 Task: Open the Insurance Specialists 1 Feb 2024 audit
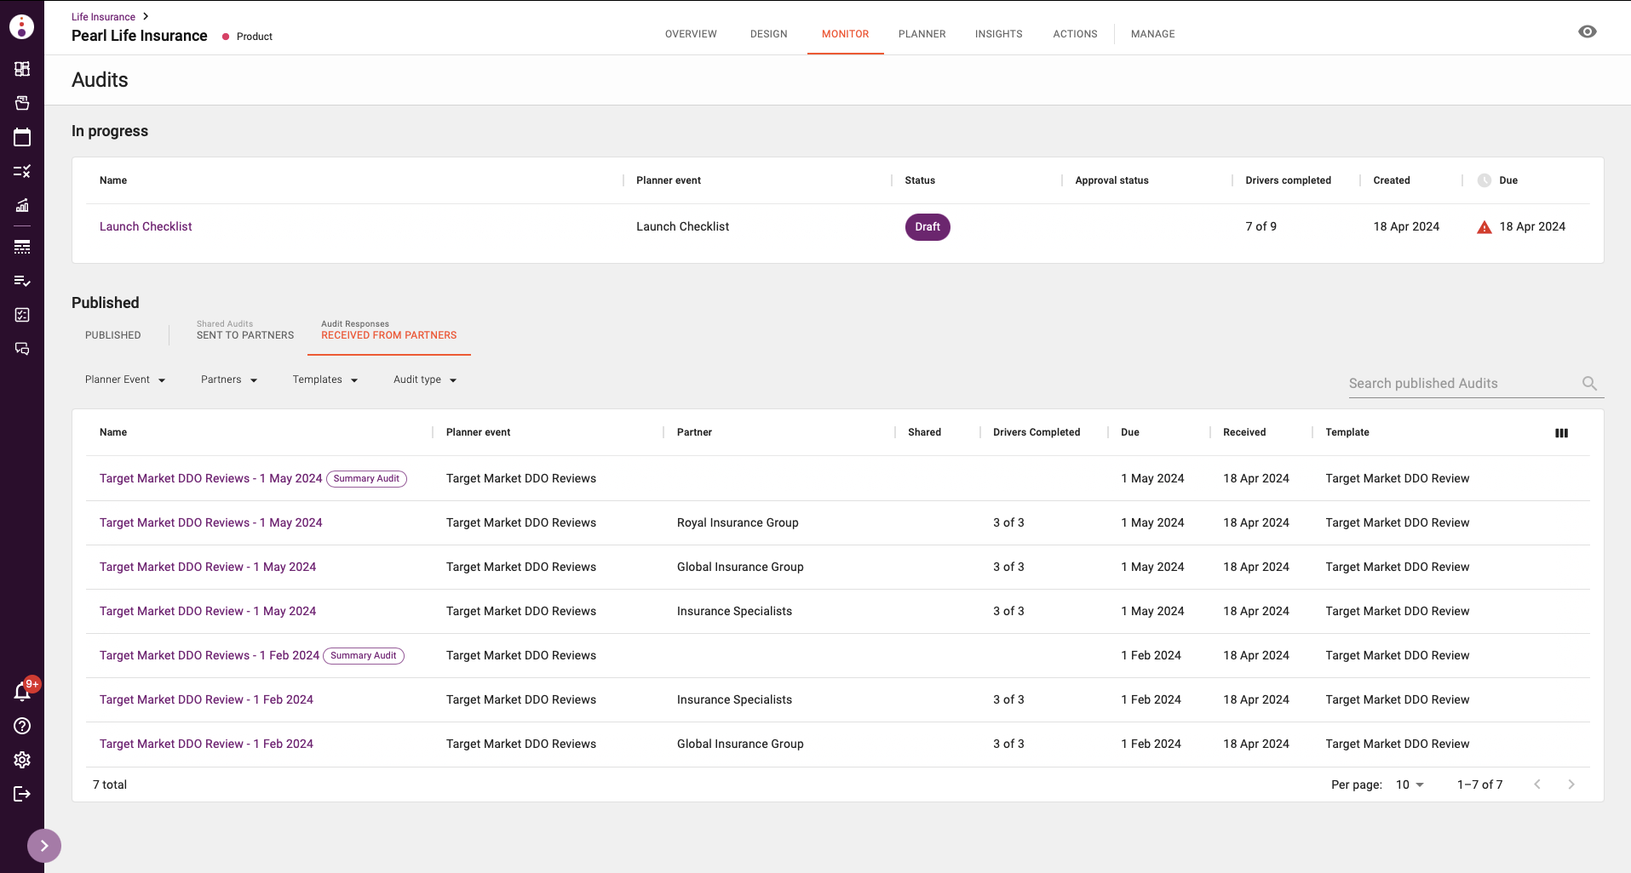pyautogui.click(x=206, y=699)
